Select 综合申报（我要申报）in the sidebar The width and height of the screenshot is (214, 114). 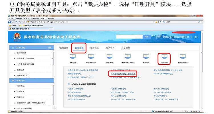click(26, 59)
